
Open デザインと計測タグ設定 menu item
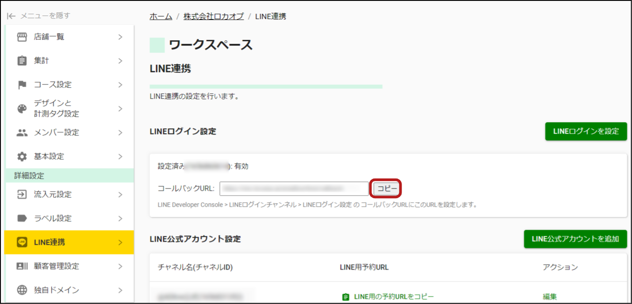(x=69, y=109)
